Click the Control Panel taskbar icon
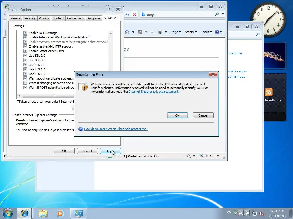Image resolution: width=293 pixels, height=219 pixels. point(78,213)
